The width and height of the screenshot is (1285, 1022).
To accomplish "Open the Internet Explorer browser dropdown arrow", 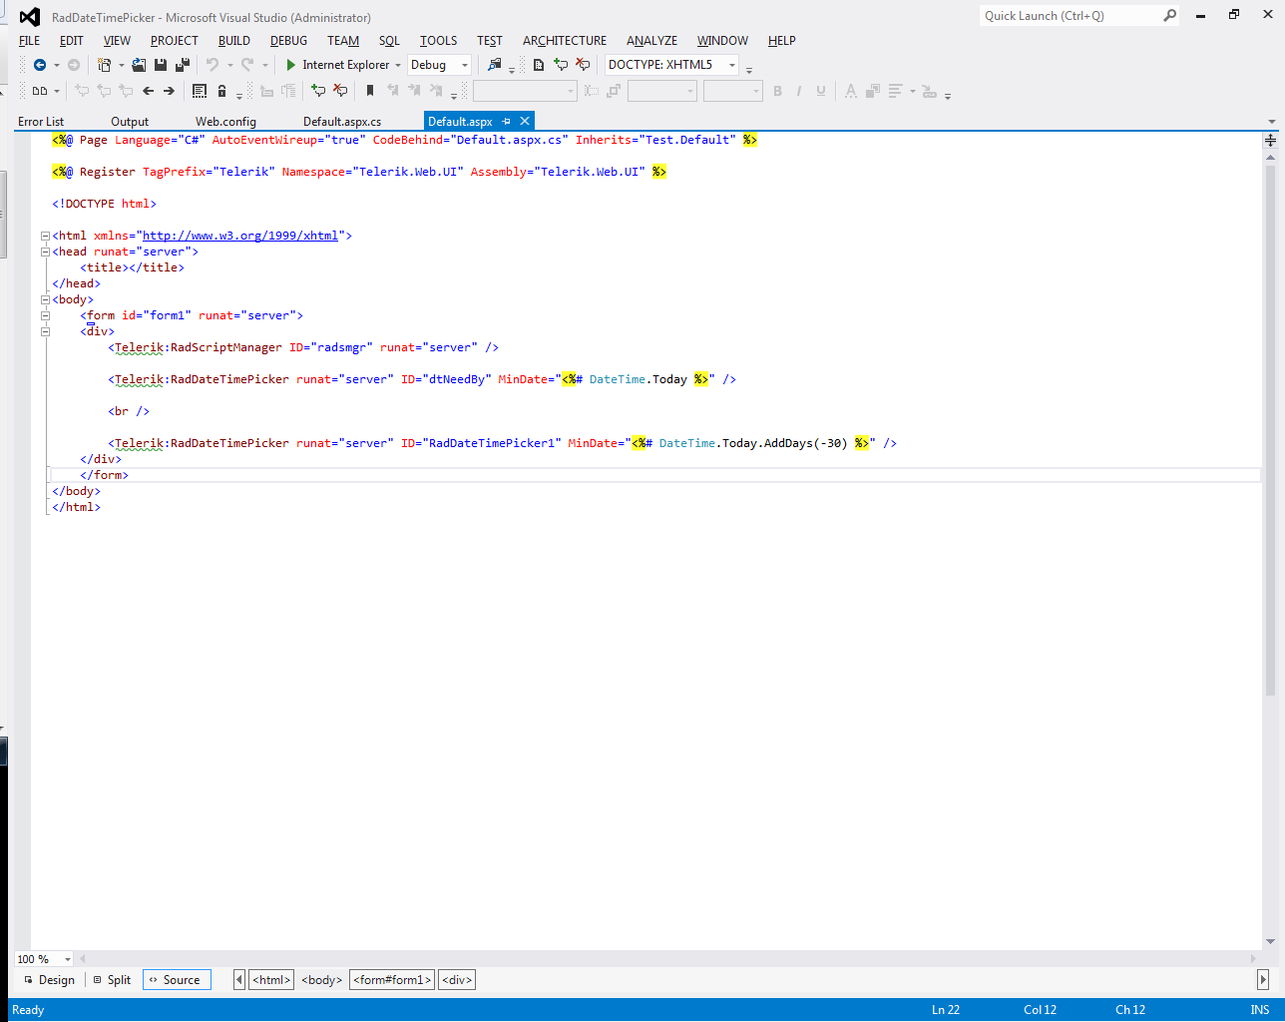I will click(398, 66).
